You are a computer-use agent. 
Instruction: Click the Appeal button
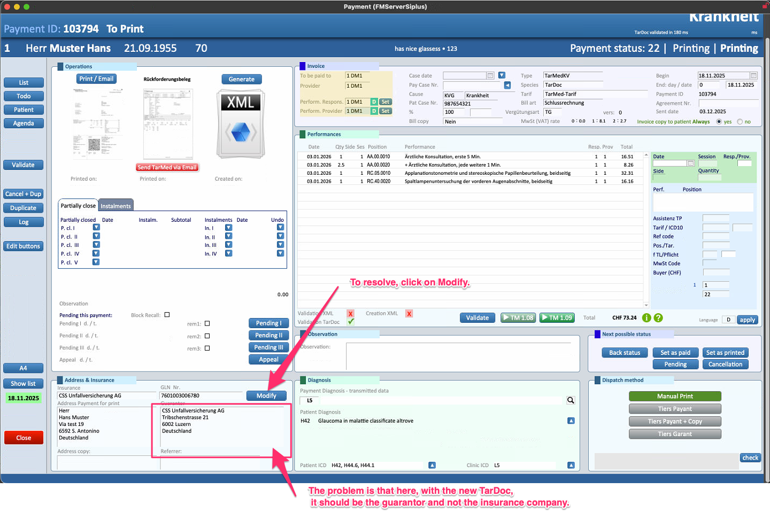pyautogui.click(x=269, y=360)
